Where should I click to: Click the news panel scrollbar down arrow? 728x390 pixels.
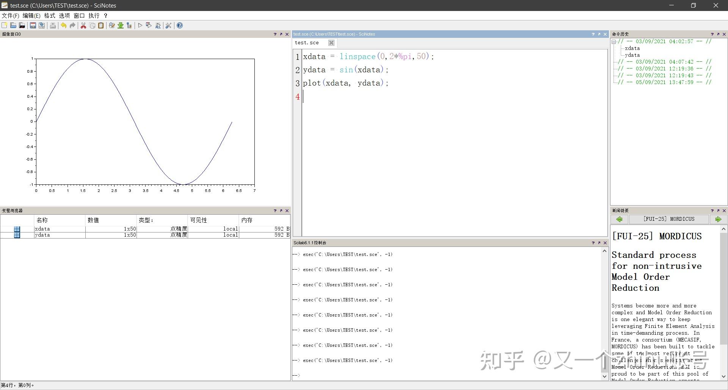coord(723,376)
